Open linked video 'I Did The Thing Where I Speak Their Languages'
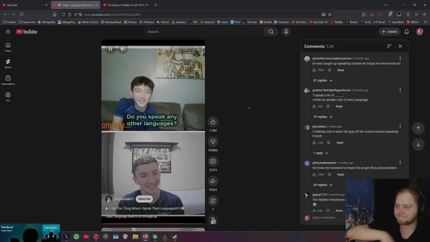 145,208
